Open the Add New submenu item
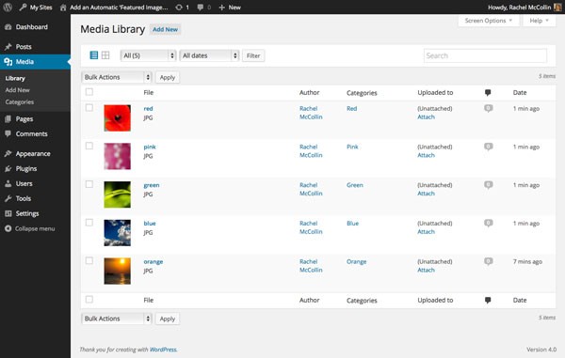Screen dimensions: 565x358 point(17,90)
